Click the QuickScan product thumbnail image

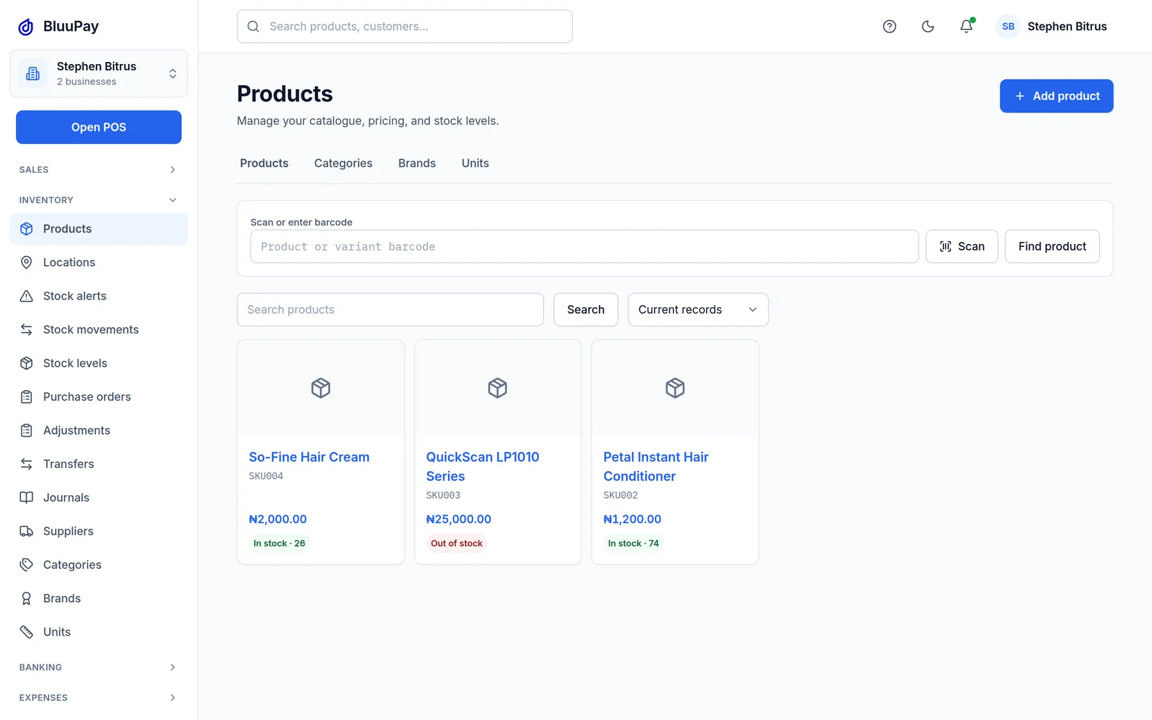[x=497, y=388]
